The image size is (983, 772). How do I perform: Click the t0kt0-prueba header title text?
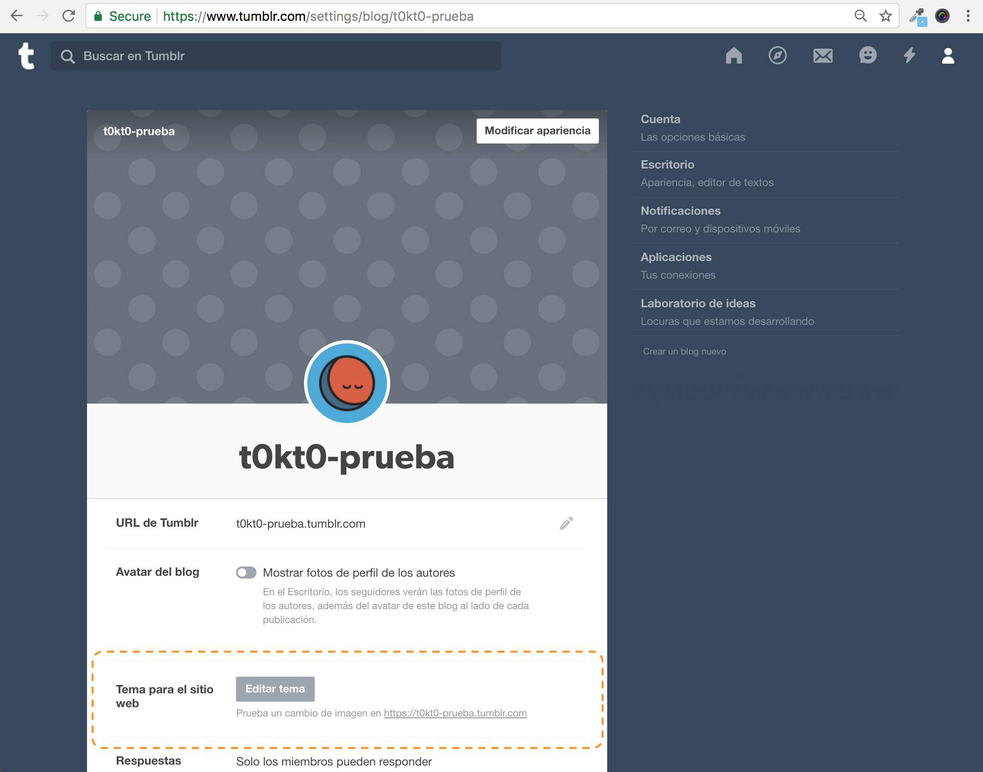pyautogui.click(x=139, y=131)
